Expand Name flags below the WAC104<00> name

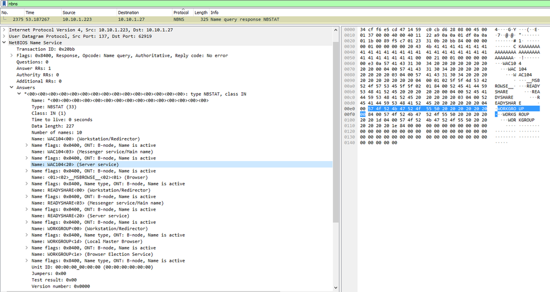tap(26, 145)
